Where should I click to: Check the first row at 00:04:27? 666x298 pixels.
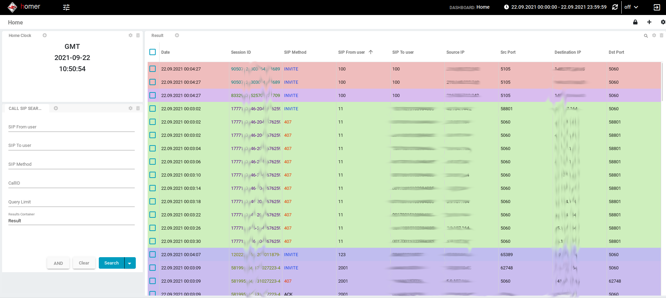[153, 69]
